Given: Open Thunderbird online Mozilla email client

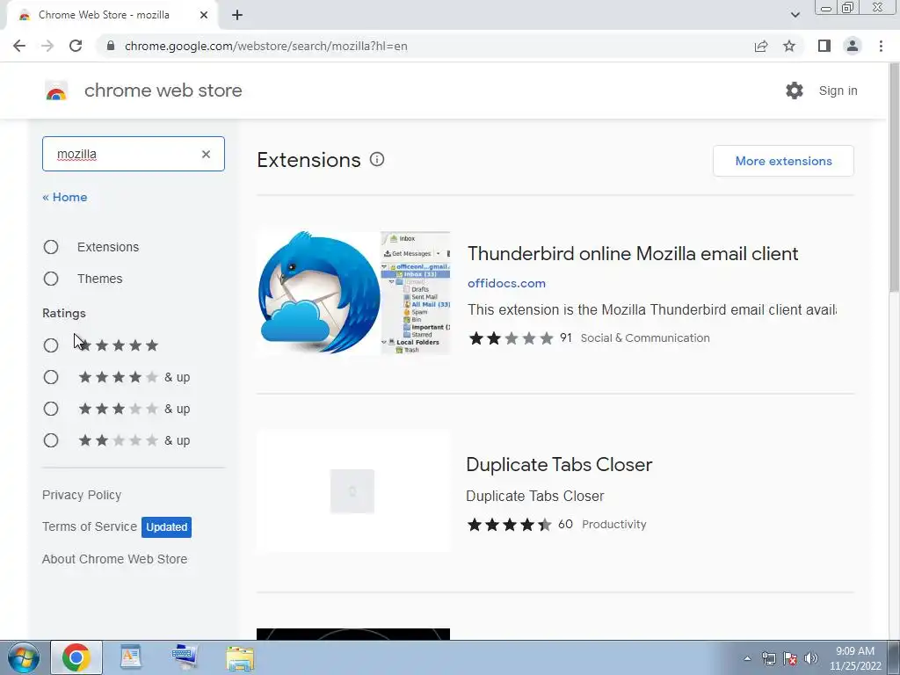Looking at the screenshot, I should click(633, 254).
